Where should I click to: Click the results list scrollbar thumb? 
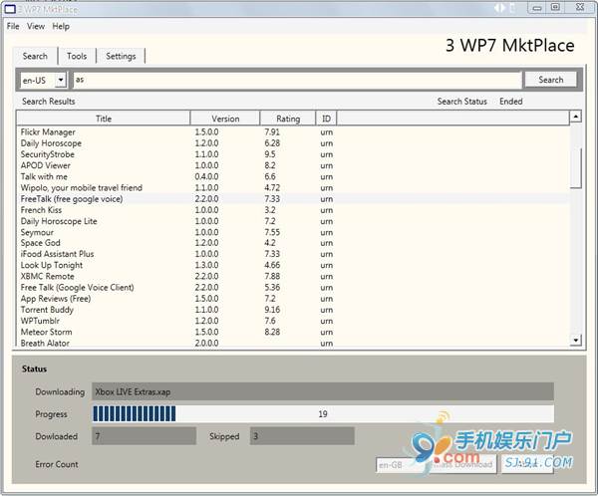(575, 167)
